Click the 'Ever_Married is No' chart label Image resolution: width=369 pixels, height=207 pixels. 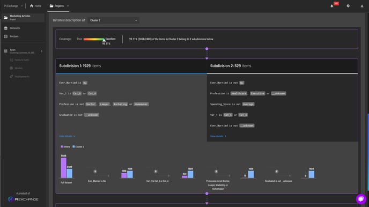[97, 181]
